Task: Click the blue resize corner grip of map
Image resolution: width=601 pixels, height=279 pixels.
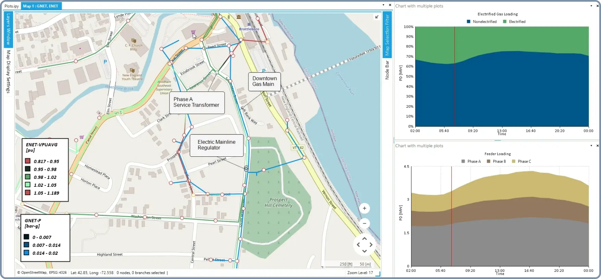Action: [x=378, y=274]
